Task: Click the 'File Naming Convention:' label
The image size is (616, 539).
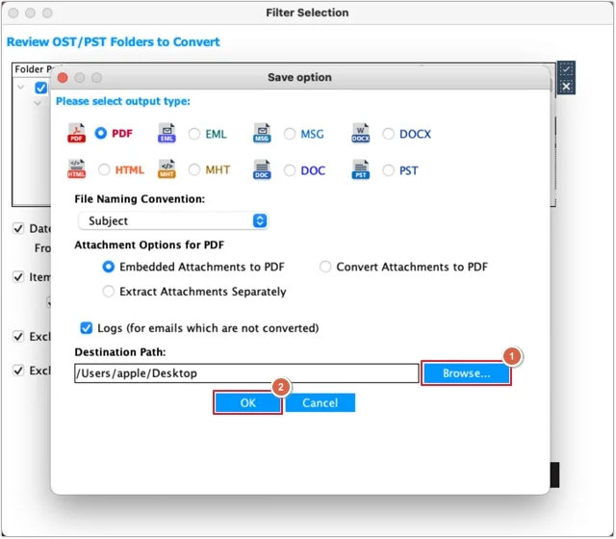Action: pyautogui.click(x=140, y=199)
